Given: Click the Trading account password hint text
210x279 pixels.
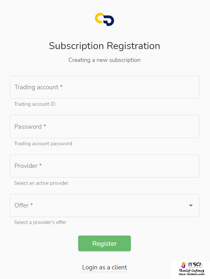Looking at the screenshot, I should (x=43, y=144).
